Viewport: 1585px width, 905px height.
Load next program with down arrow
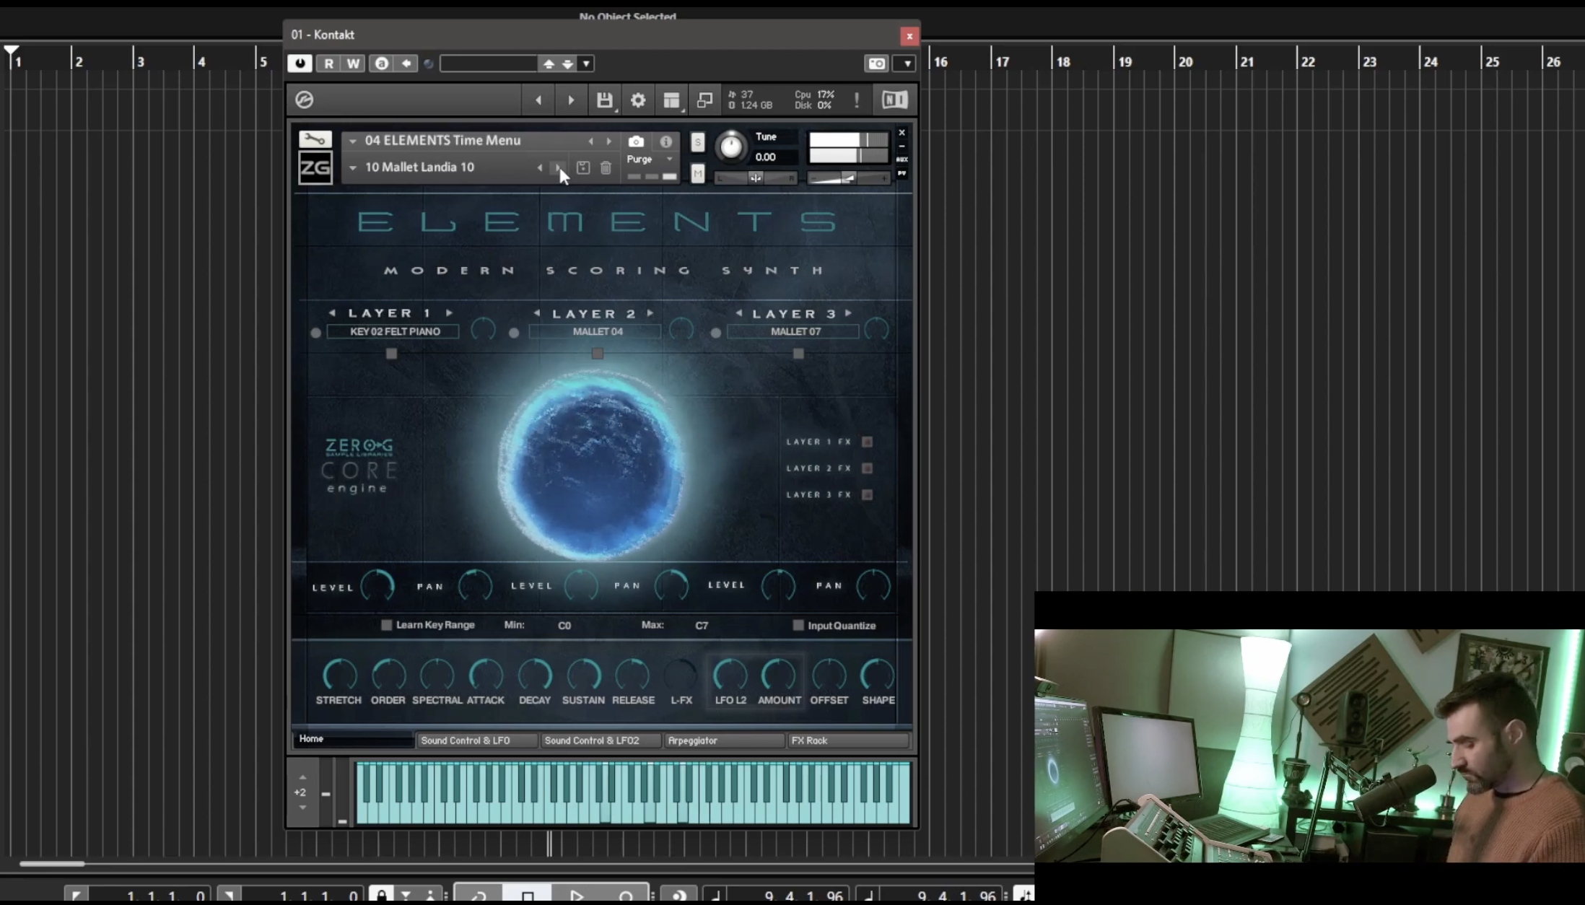tap(568, 64)
